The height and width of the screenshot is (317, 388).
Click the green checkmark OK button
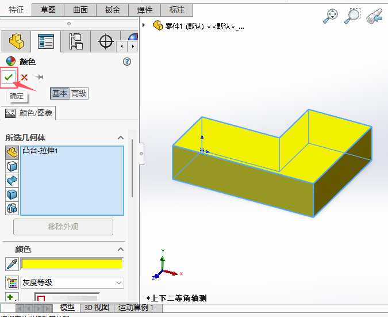[x=9, y=77]
